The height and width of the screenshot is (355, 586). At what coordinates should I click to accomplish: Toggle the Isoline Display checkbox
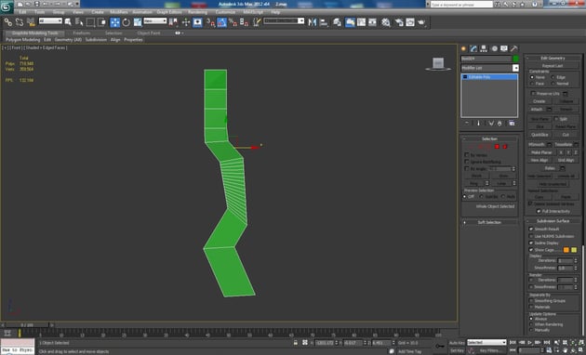point(531,243)
